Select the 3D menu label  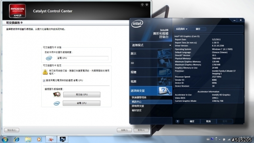click(132, 63)
